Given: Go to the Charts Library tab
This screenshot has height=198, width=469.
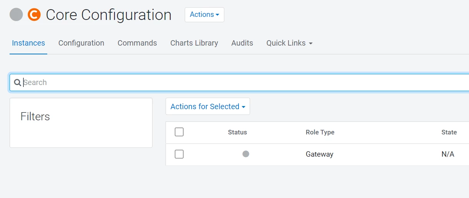Looking at the screenshot, I should (194, 43).
